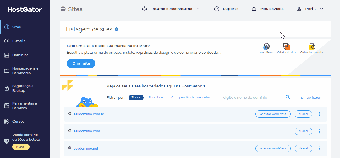Click the Suporte label in header

[x=231, y=9]
